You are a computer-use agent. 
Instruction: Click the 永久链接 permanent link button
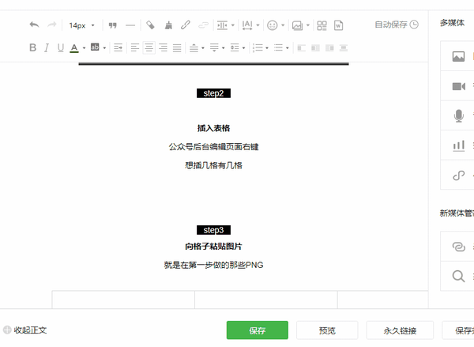click(400, 330)
